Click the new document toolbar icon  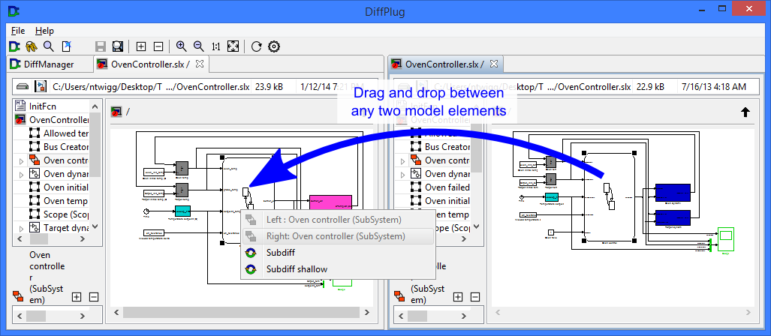66,46
